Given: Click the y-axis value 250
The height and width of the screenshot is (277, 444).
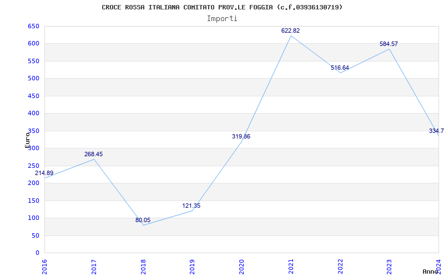Looking at the screenshot, I should point(33,166).
